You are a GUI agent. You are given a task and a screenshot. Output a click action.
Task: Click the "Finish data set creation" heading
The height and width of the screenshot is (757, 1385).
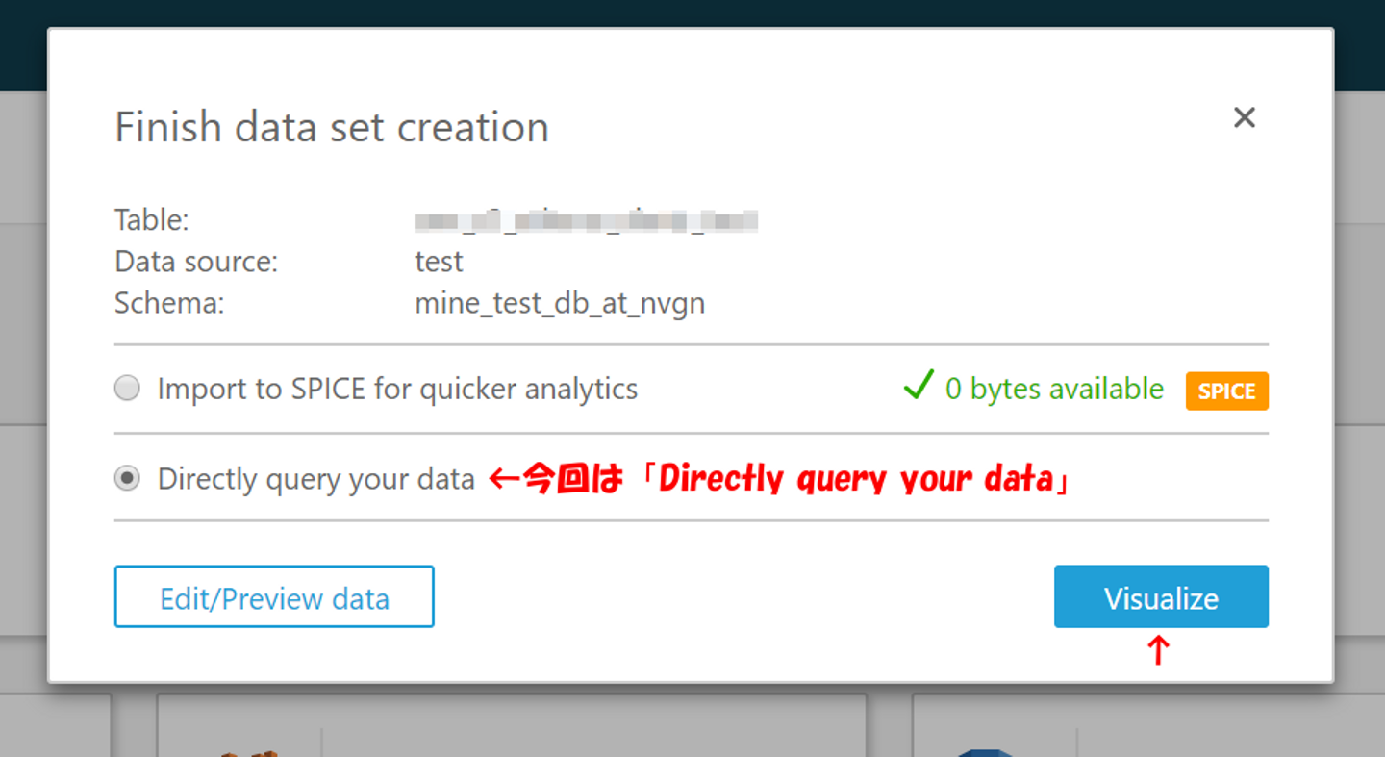pos(332,127)
